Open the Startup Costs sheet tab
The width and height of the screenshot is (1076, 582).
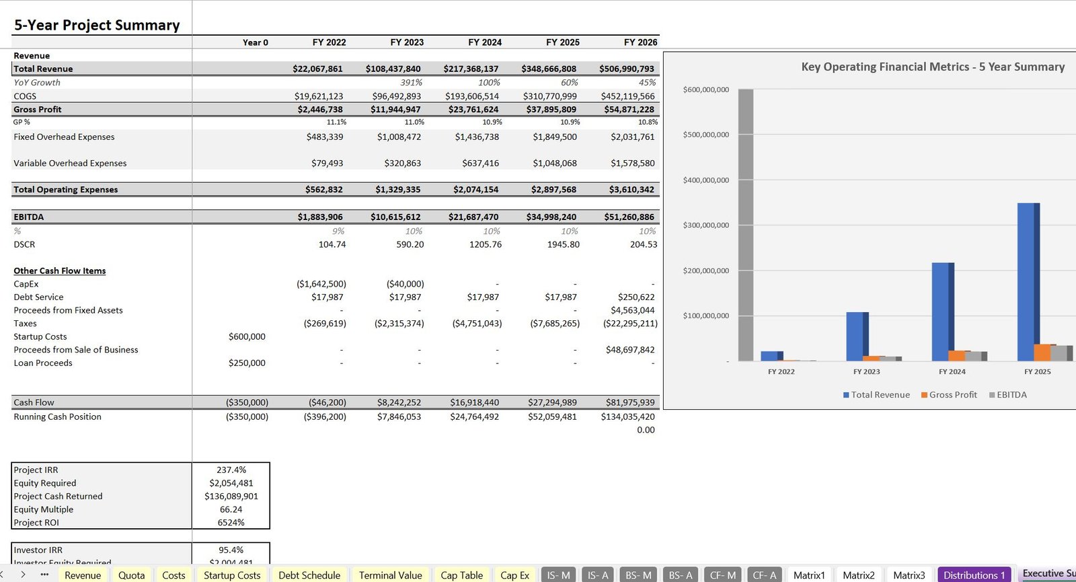point(232,575)
